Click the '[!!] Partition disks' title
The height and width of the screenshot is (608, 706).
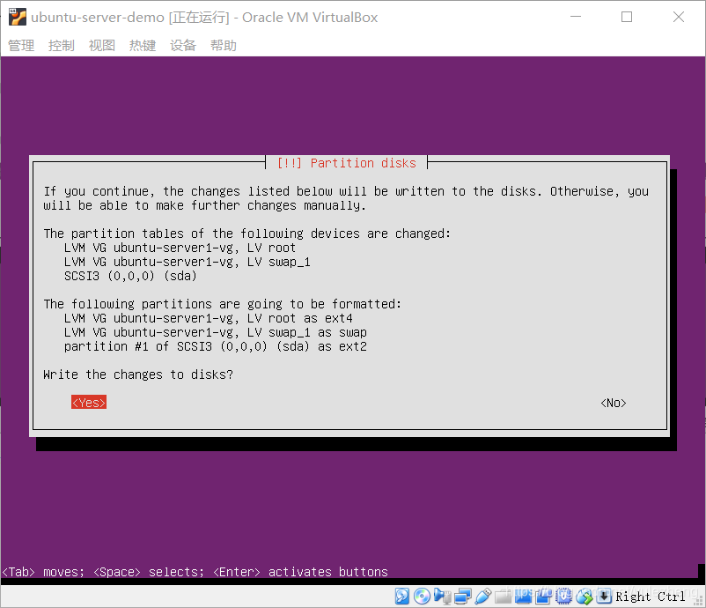point(347,163)
